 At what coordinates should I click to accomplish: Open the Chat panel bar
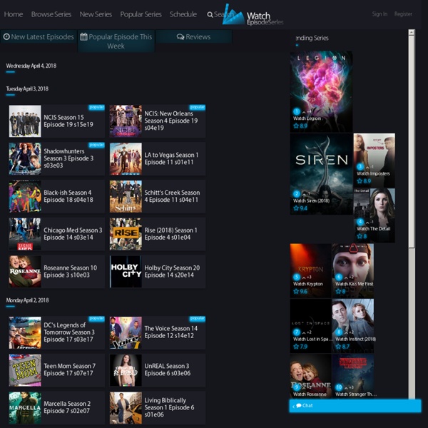[355, 406]
